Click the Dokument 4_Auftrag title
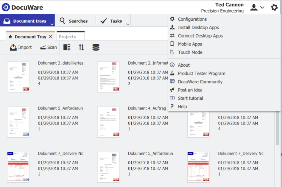The image size is (282, 187). coord(148,108)
